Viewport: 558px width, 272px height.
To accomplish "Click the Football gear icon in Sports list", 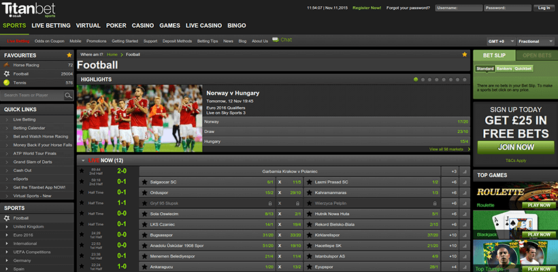I will pos(6,218).
